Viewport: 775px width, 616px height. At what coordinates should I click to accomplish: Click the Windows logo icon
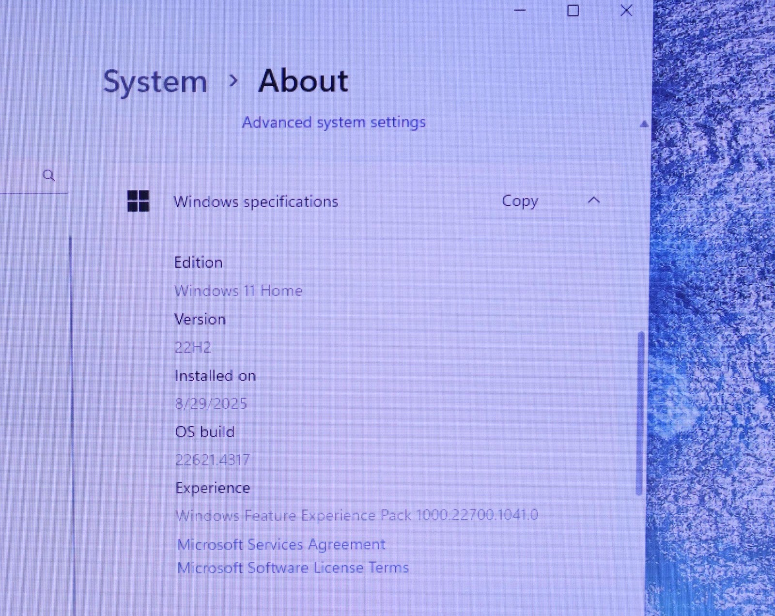click(x=138, y=201)
